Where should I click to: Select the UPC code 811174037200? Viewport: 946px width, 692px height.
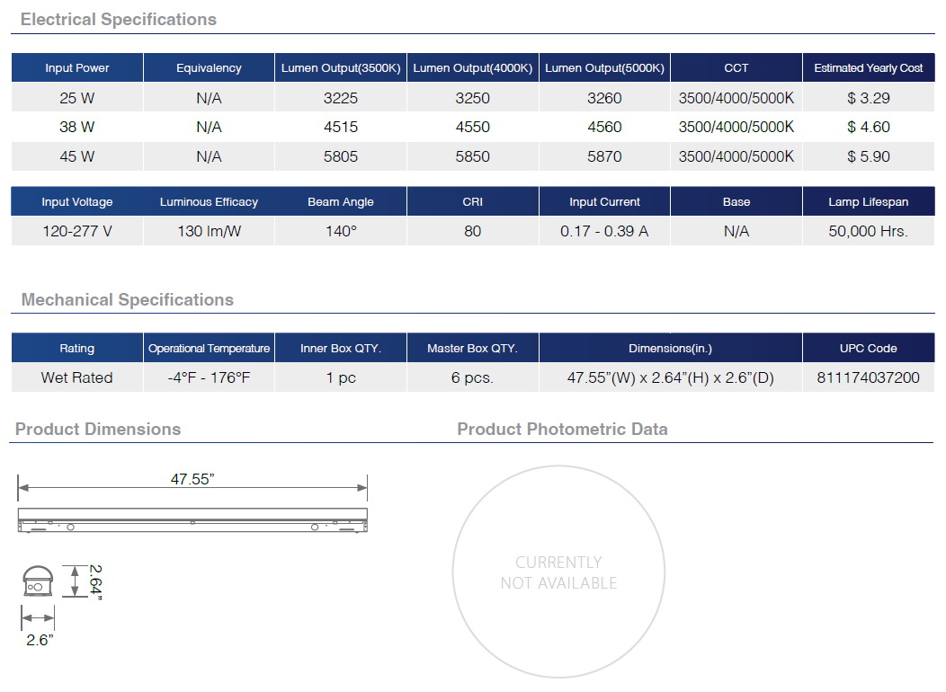pyautogui.click(x=868, y=377)
